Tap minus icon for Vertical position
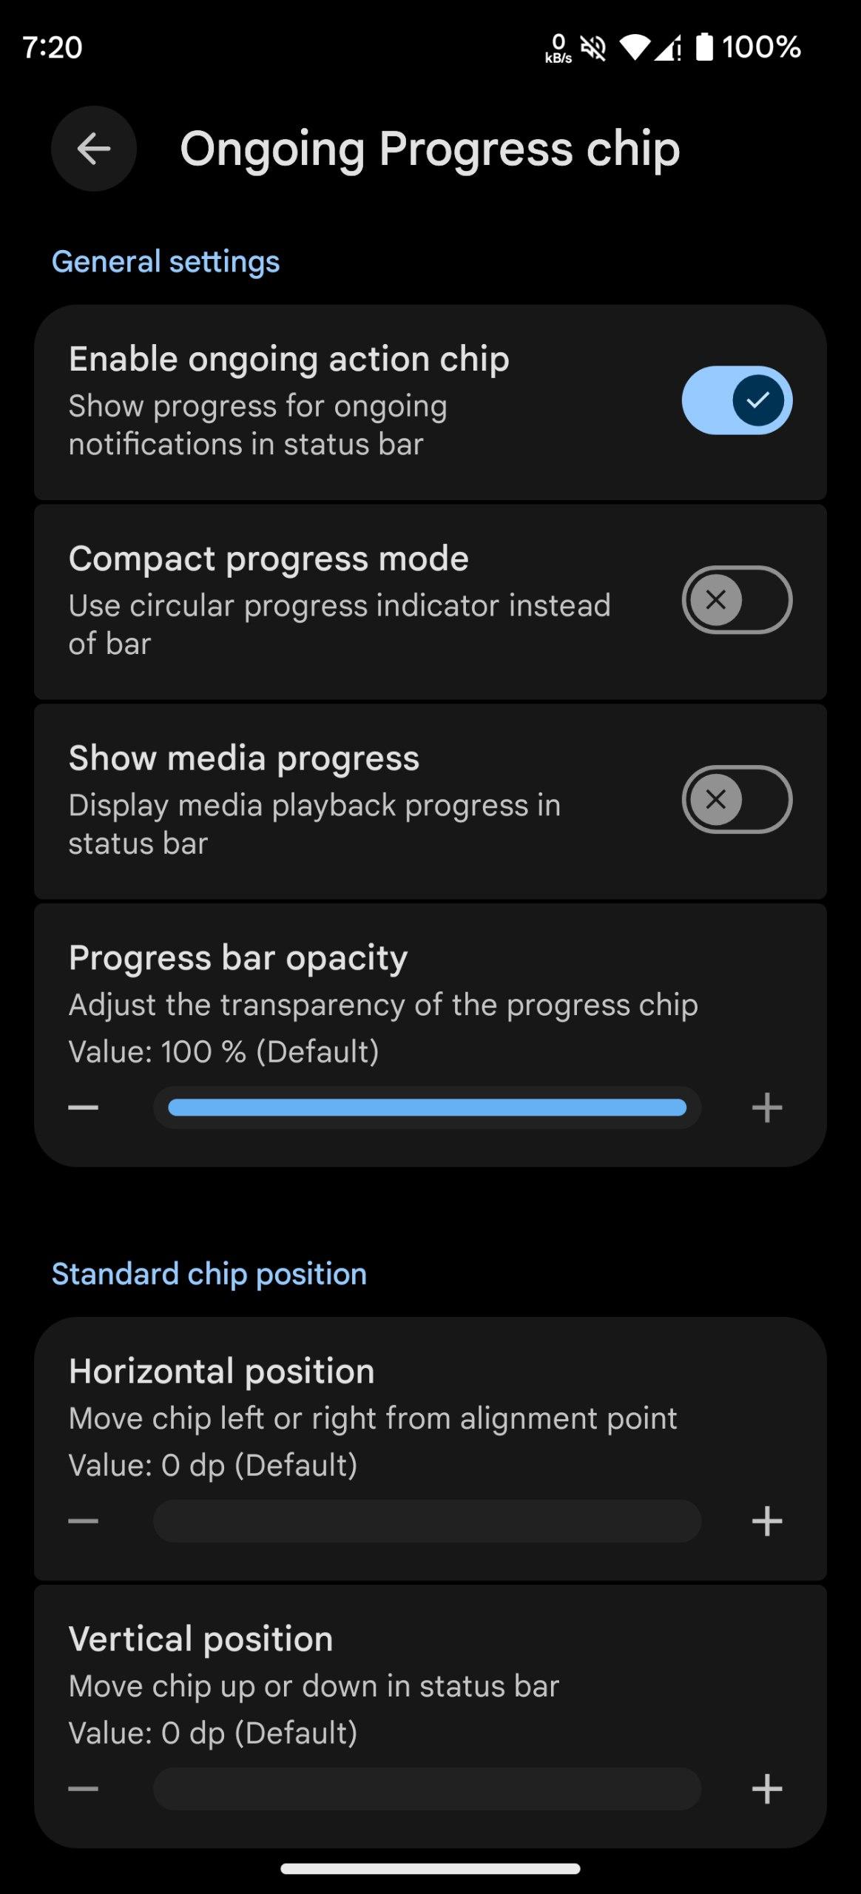Screen dimensions: 861x1894 click(x=84, y=1789)
